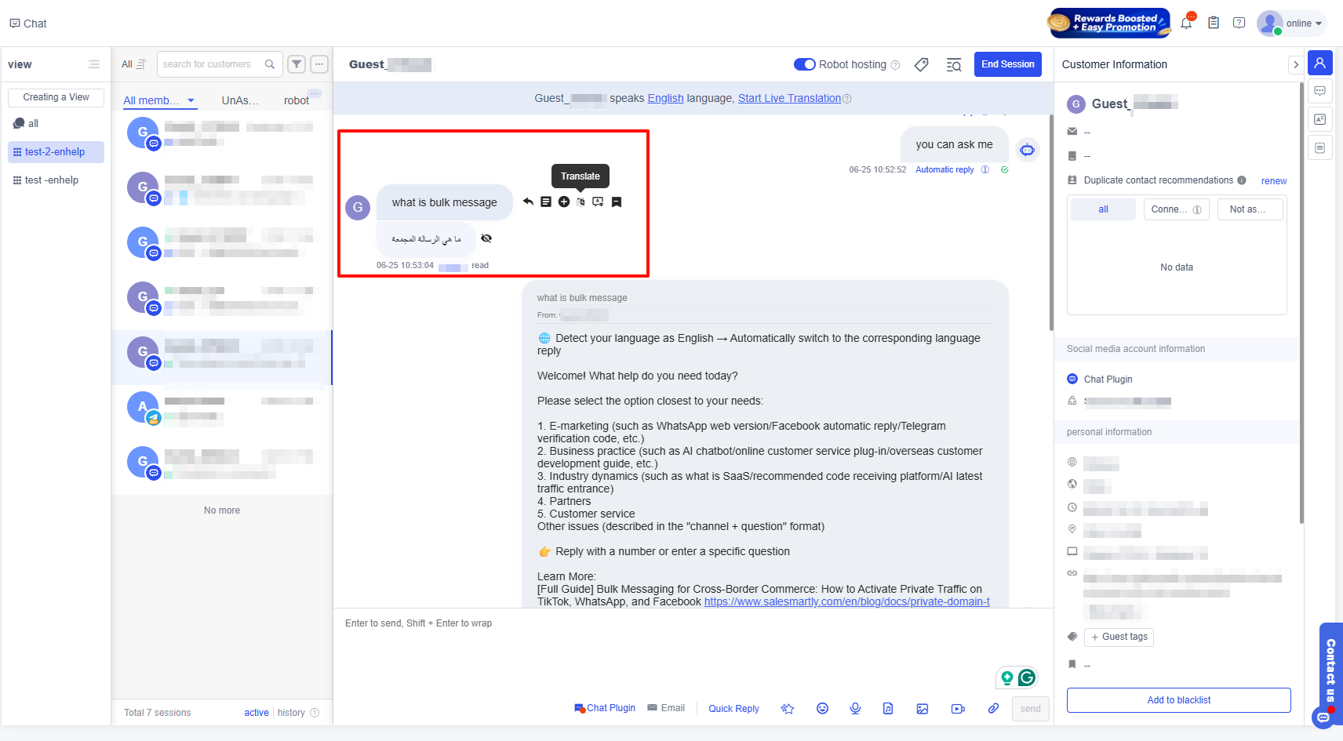Open the emoji picker in the composer
Viewport: 1343px width, 741px height.
pyautogui.click(x=822, y=709)
